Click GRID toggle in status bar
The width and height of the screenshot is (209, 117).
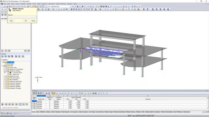pos(134,116)
